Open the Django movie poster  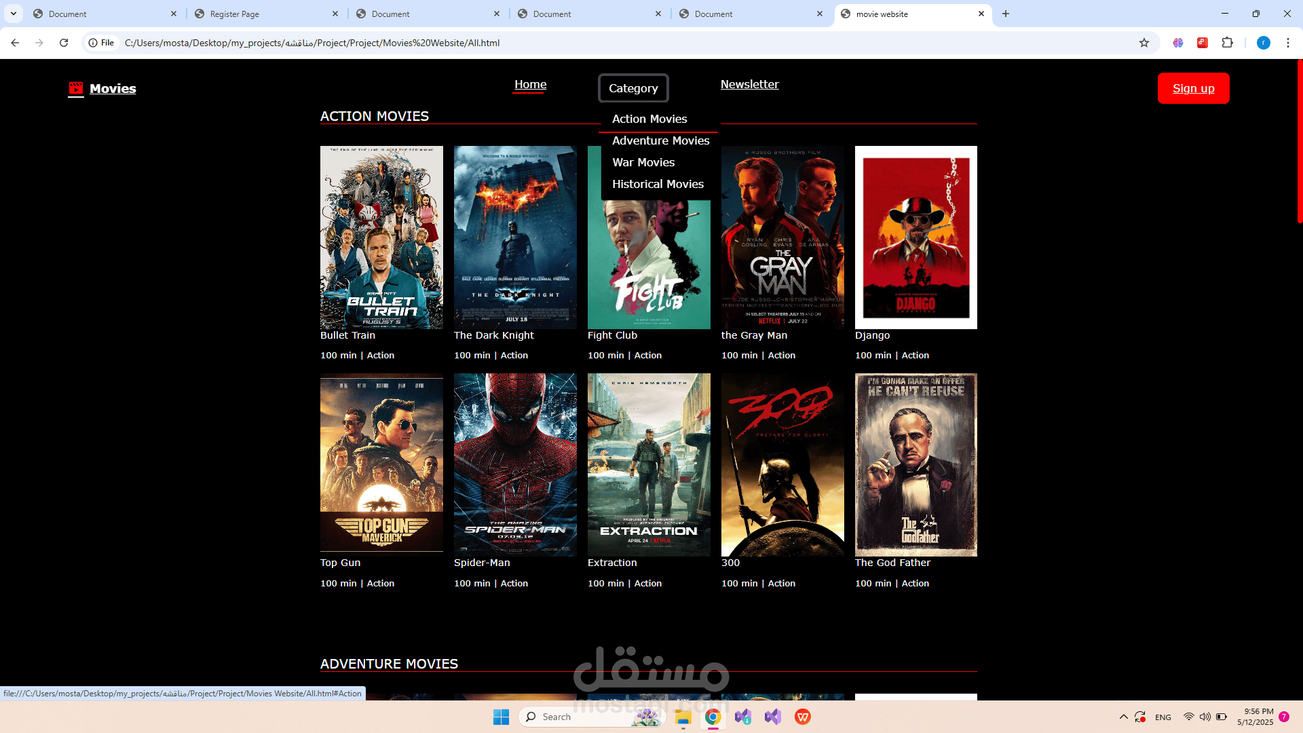click(915, 238)
